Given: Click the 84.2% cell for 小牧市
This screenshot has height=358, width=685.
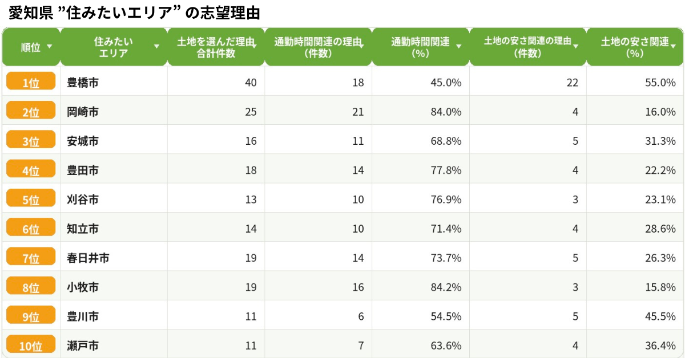Looking at the screenshot, I should 446,287.
